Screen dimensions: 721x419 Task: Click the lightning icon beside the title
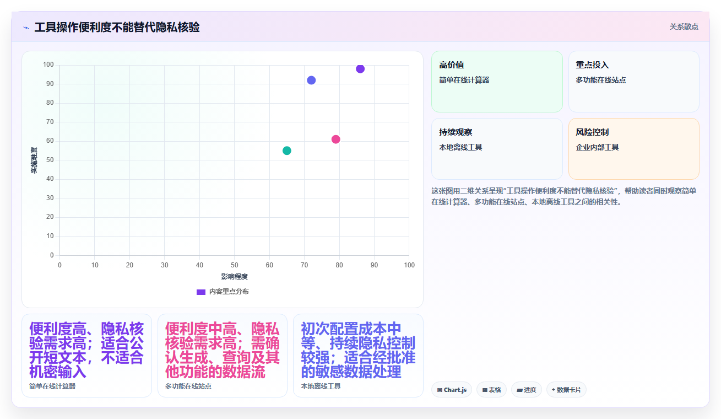click(26, 28)
